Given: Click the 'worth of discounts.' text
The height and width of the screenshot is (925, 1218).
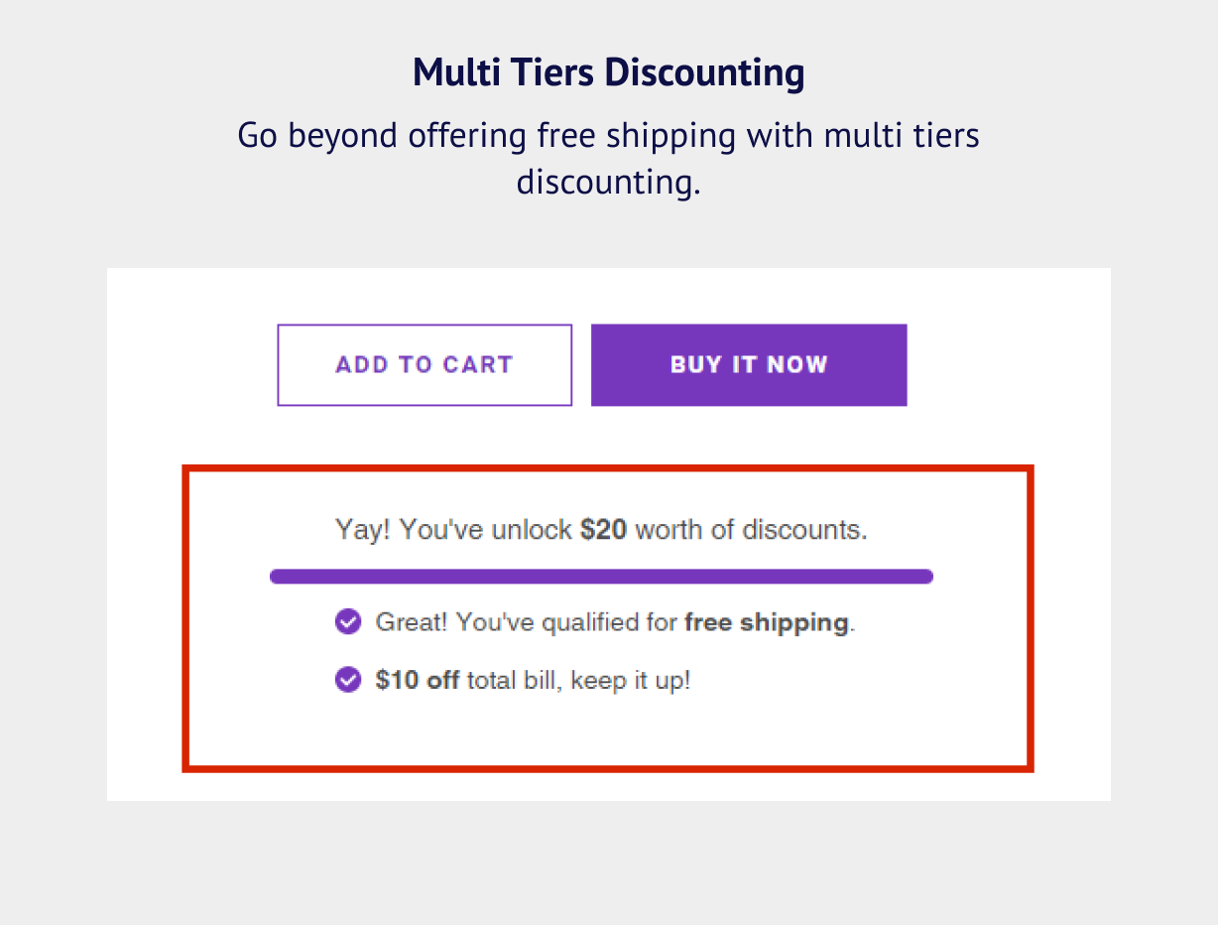Looking at the screenshot, I should coord(751,529).
